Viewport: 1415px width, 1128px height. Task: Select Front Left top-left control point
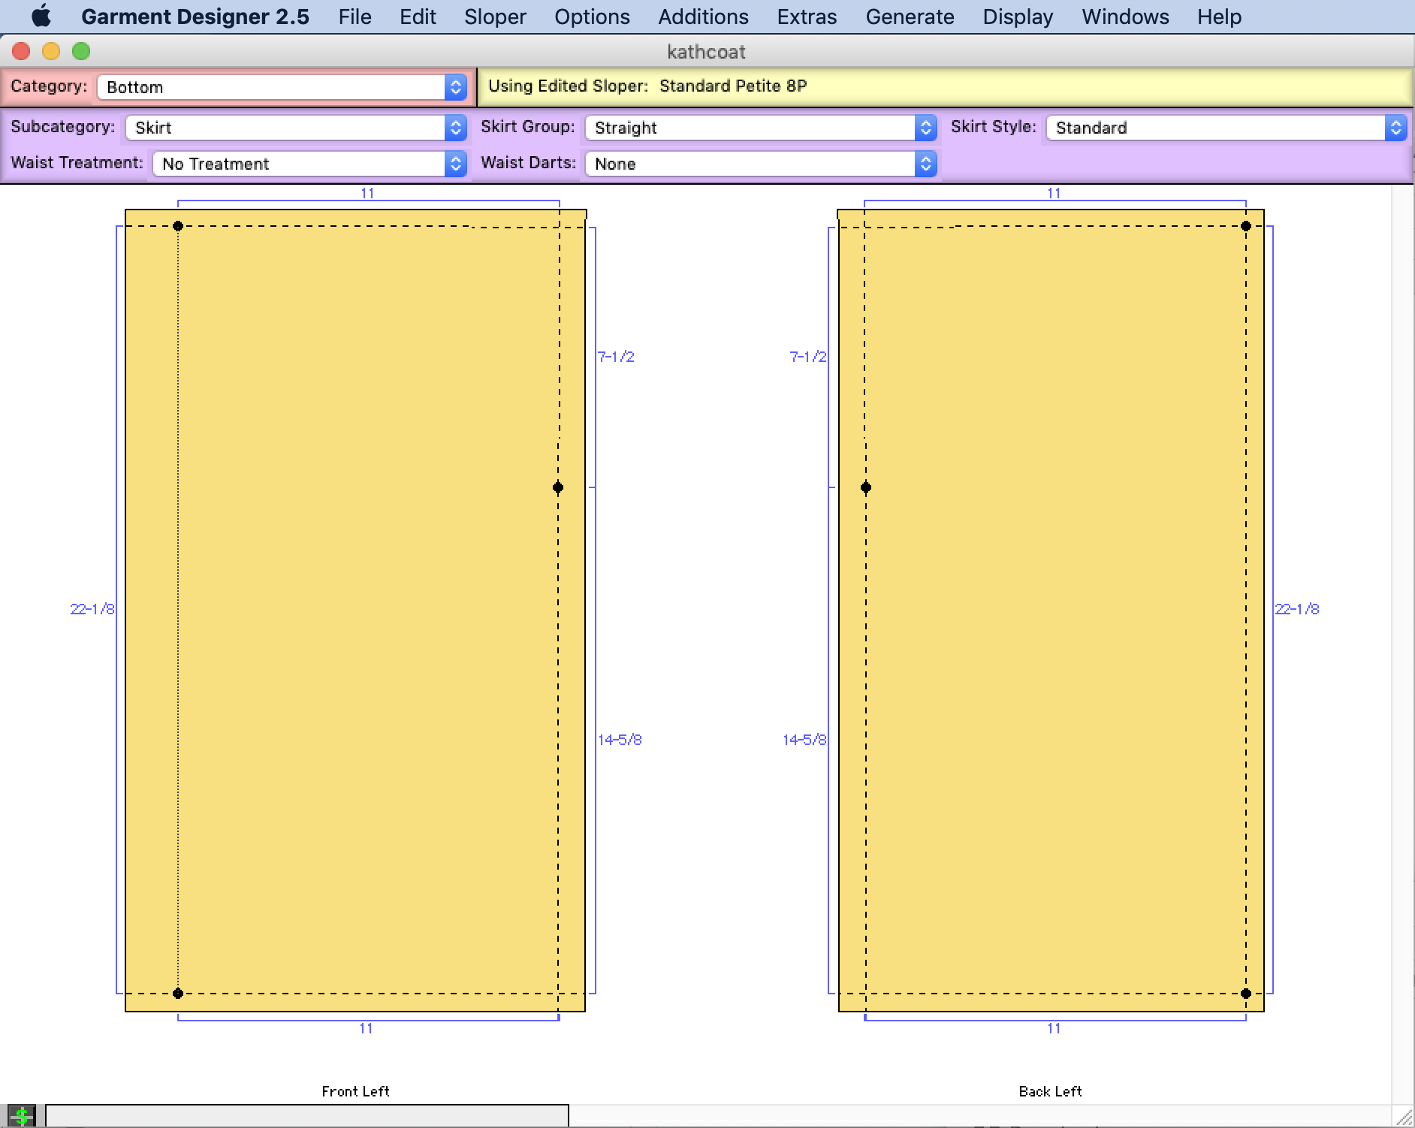[x=178, y=226]
